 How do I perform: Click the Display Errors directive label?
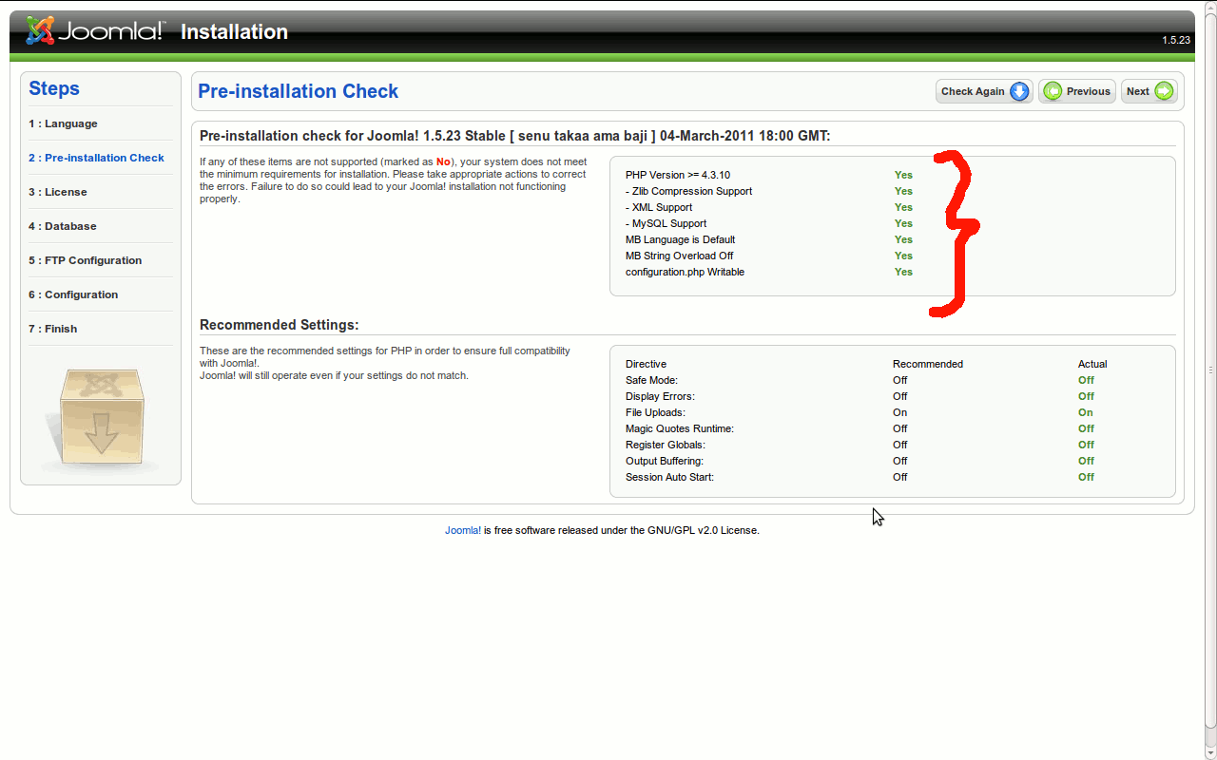(x=660, y=396)
